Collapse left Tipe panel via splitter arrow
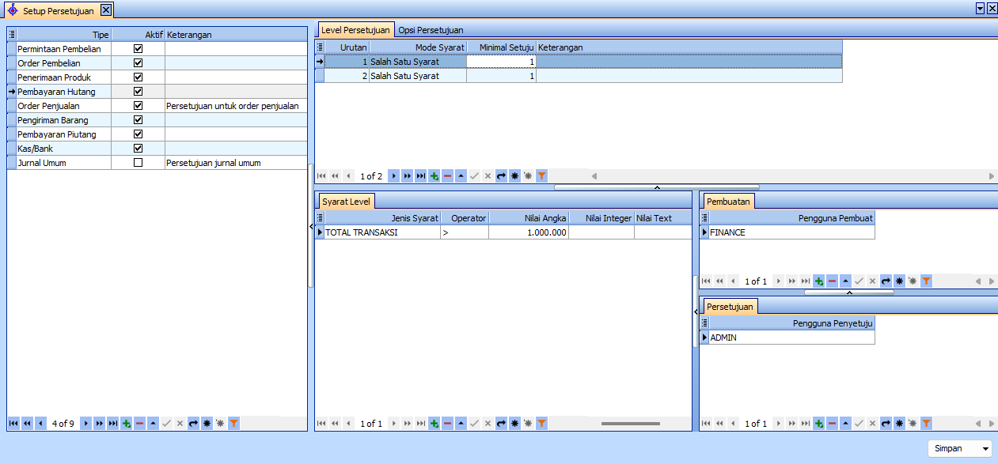 311,225
